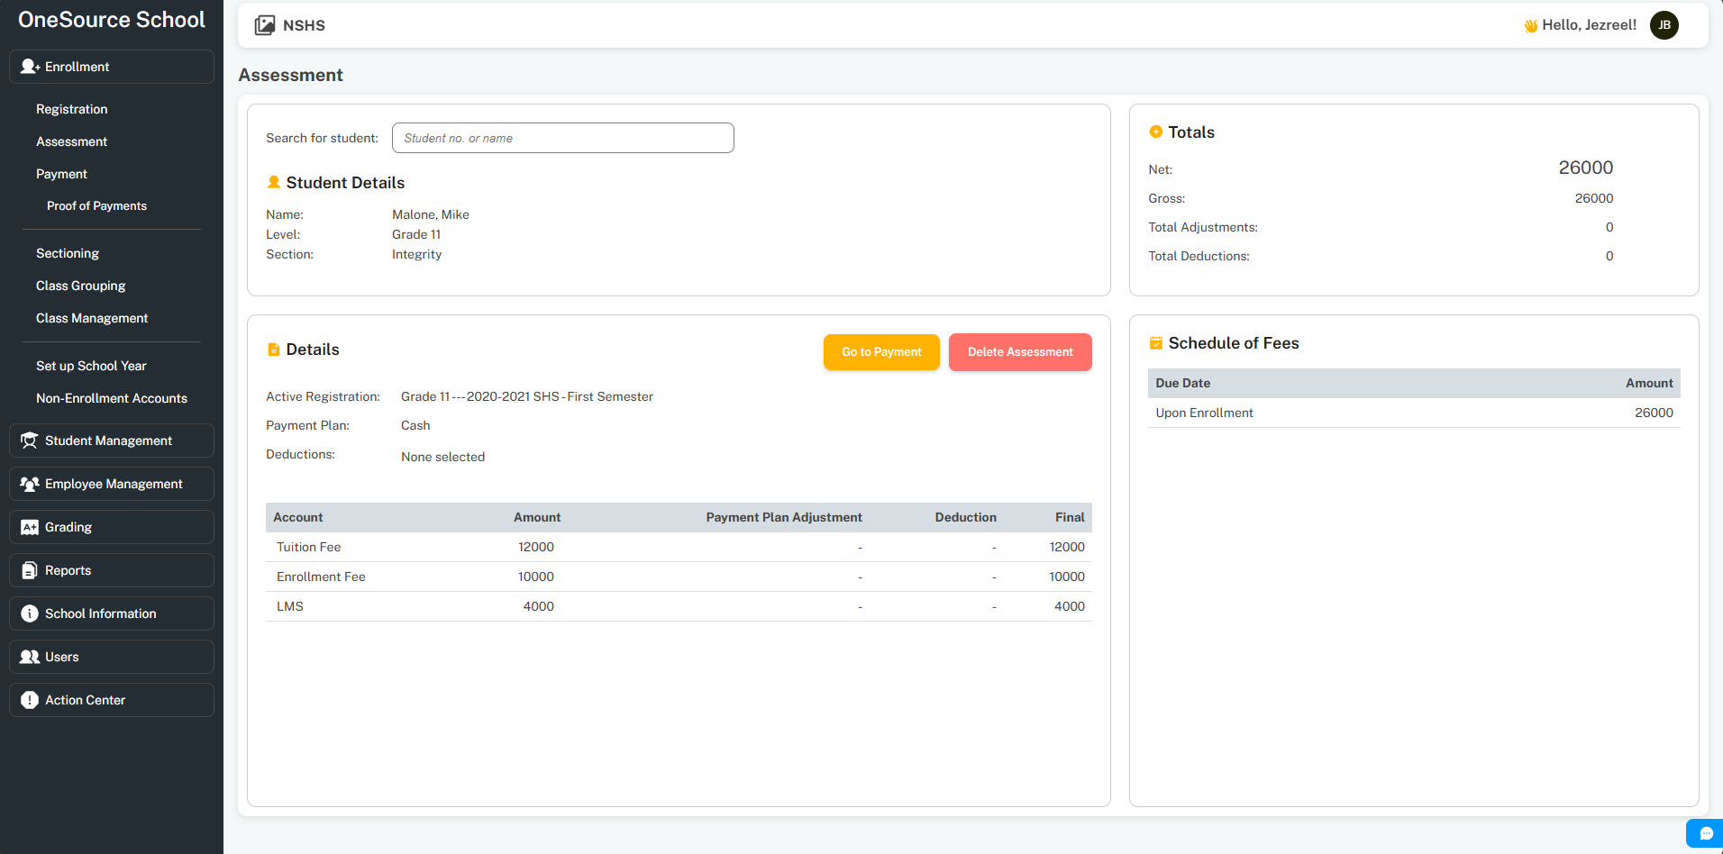Open Class Grouping in the sidebar

[81, 286]
